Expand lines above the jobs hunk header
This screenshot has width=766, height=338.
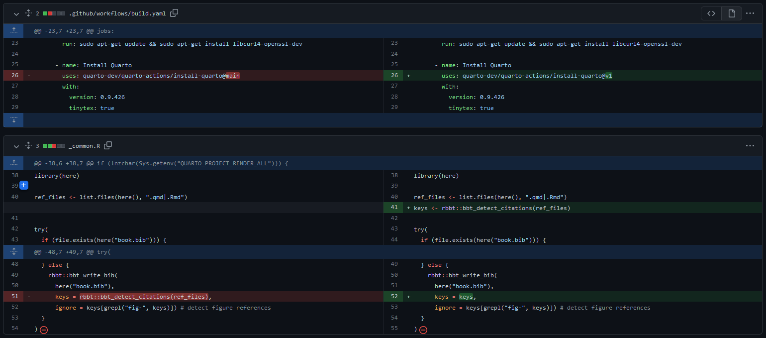pyautogui.click(x=14, y=31)
